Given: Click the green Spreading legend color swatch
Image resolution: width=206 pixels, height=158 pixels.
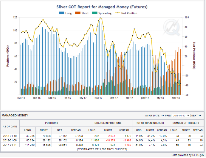Looking at the screenshot, I should 95,13.
